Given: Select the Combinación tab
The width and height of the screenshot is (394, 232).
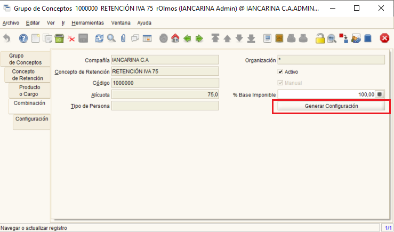Looking at the screenshot, I should pos(29,106).
